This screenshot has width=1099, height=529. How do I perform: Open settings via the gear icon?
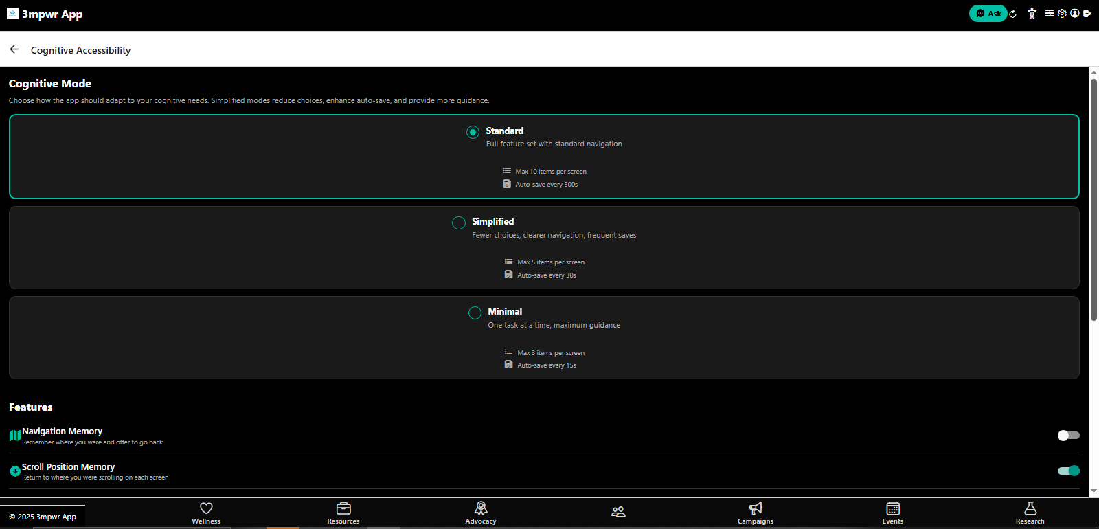pyautogui.click(x=1062, y=13)
